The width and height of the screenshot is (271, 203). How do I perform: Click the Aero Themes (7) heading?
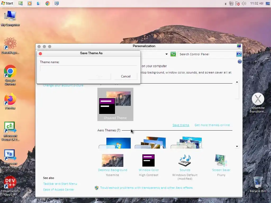tap(109, 130)
